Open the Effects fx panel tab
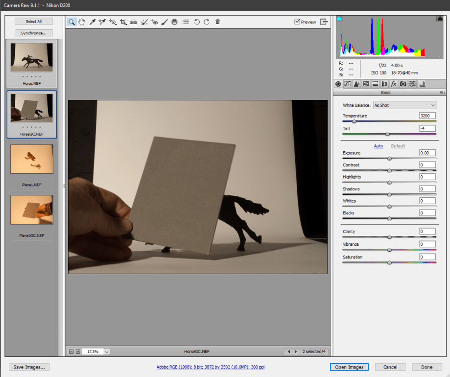The height and width of the screenshot is (377, 450). pos(394,84)
